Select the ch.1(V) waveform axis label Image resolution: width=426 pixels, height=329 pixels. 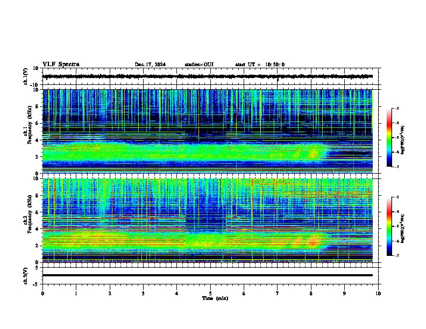[x=25, y=76]
